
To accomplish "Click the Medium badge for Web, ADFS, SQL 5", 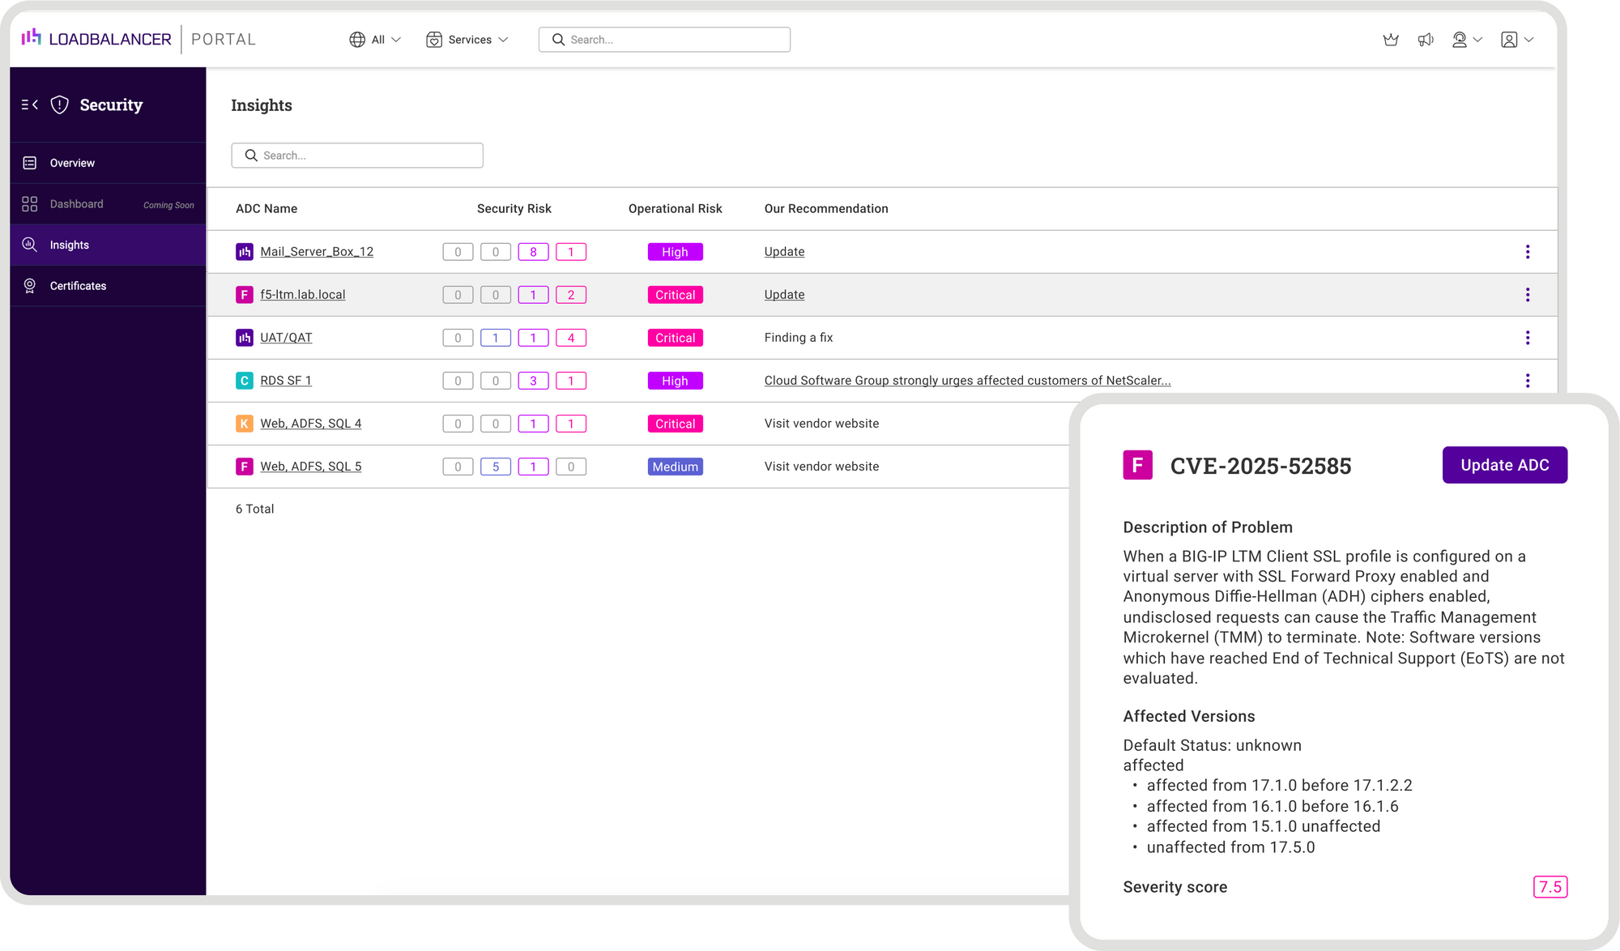I will pos(676,467).
